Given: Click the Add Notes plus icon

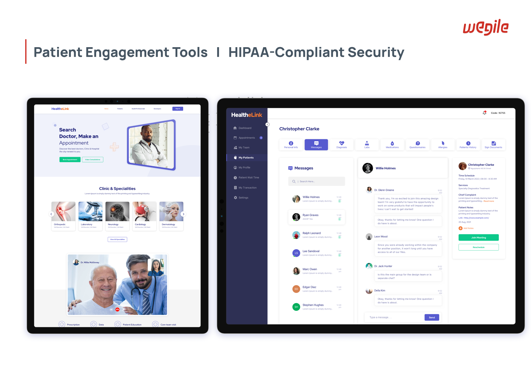Looking at the screenshot, I should click(x=460, y=228).
